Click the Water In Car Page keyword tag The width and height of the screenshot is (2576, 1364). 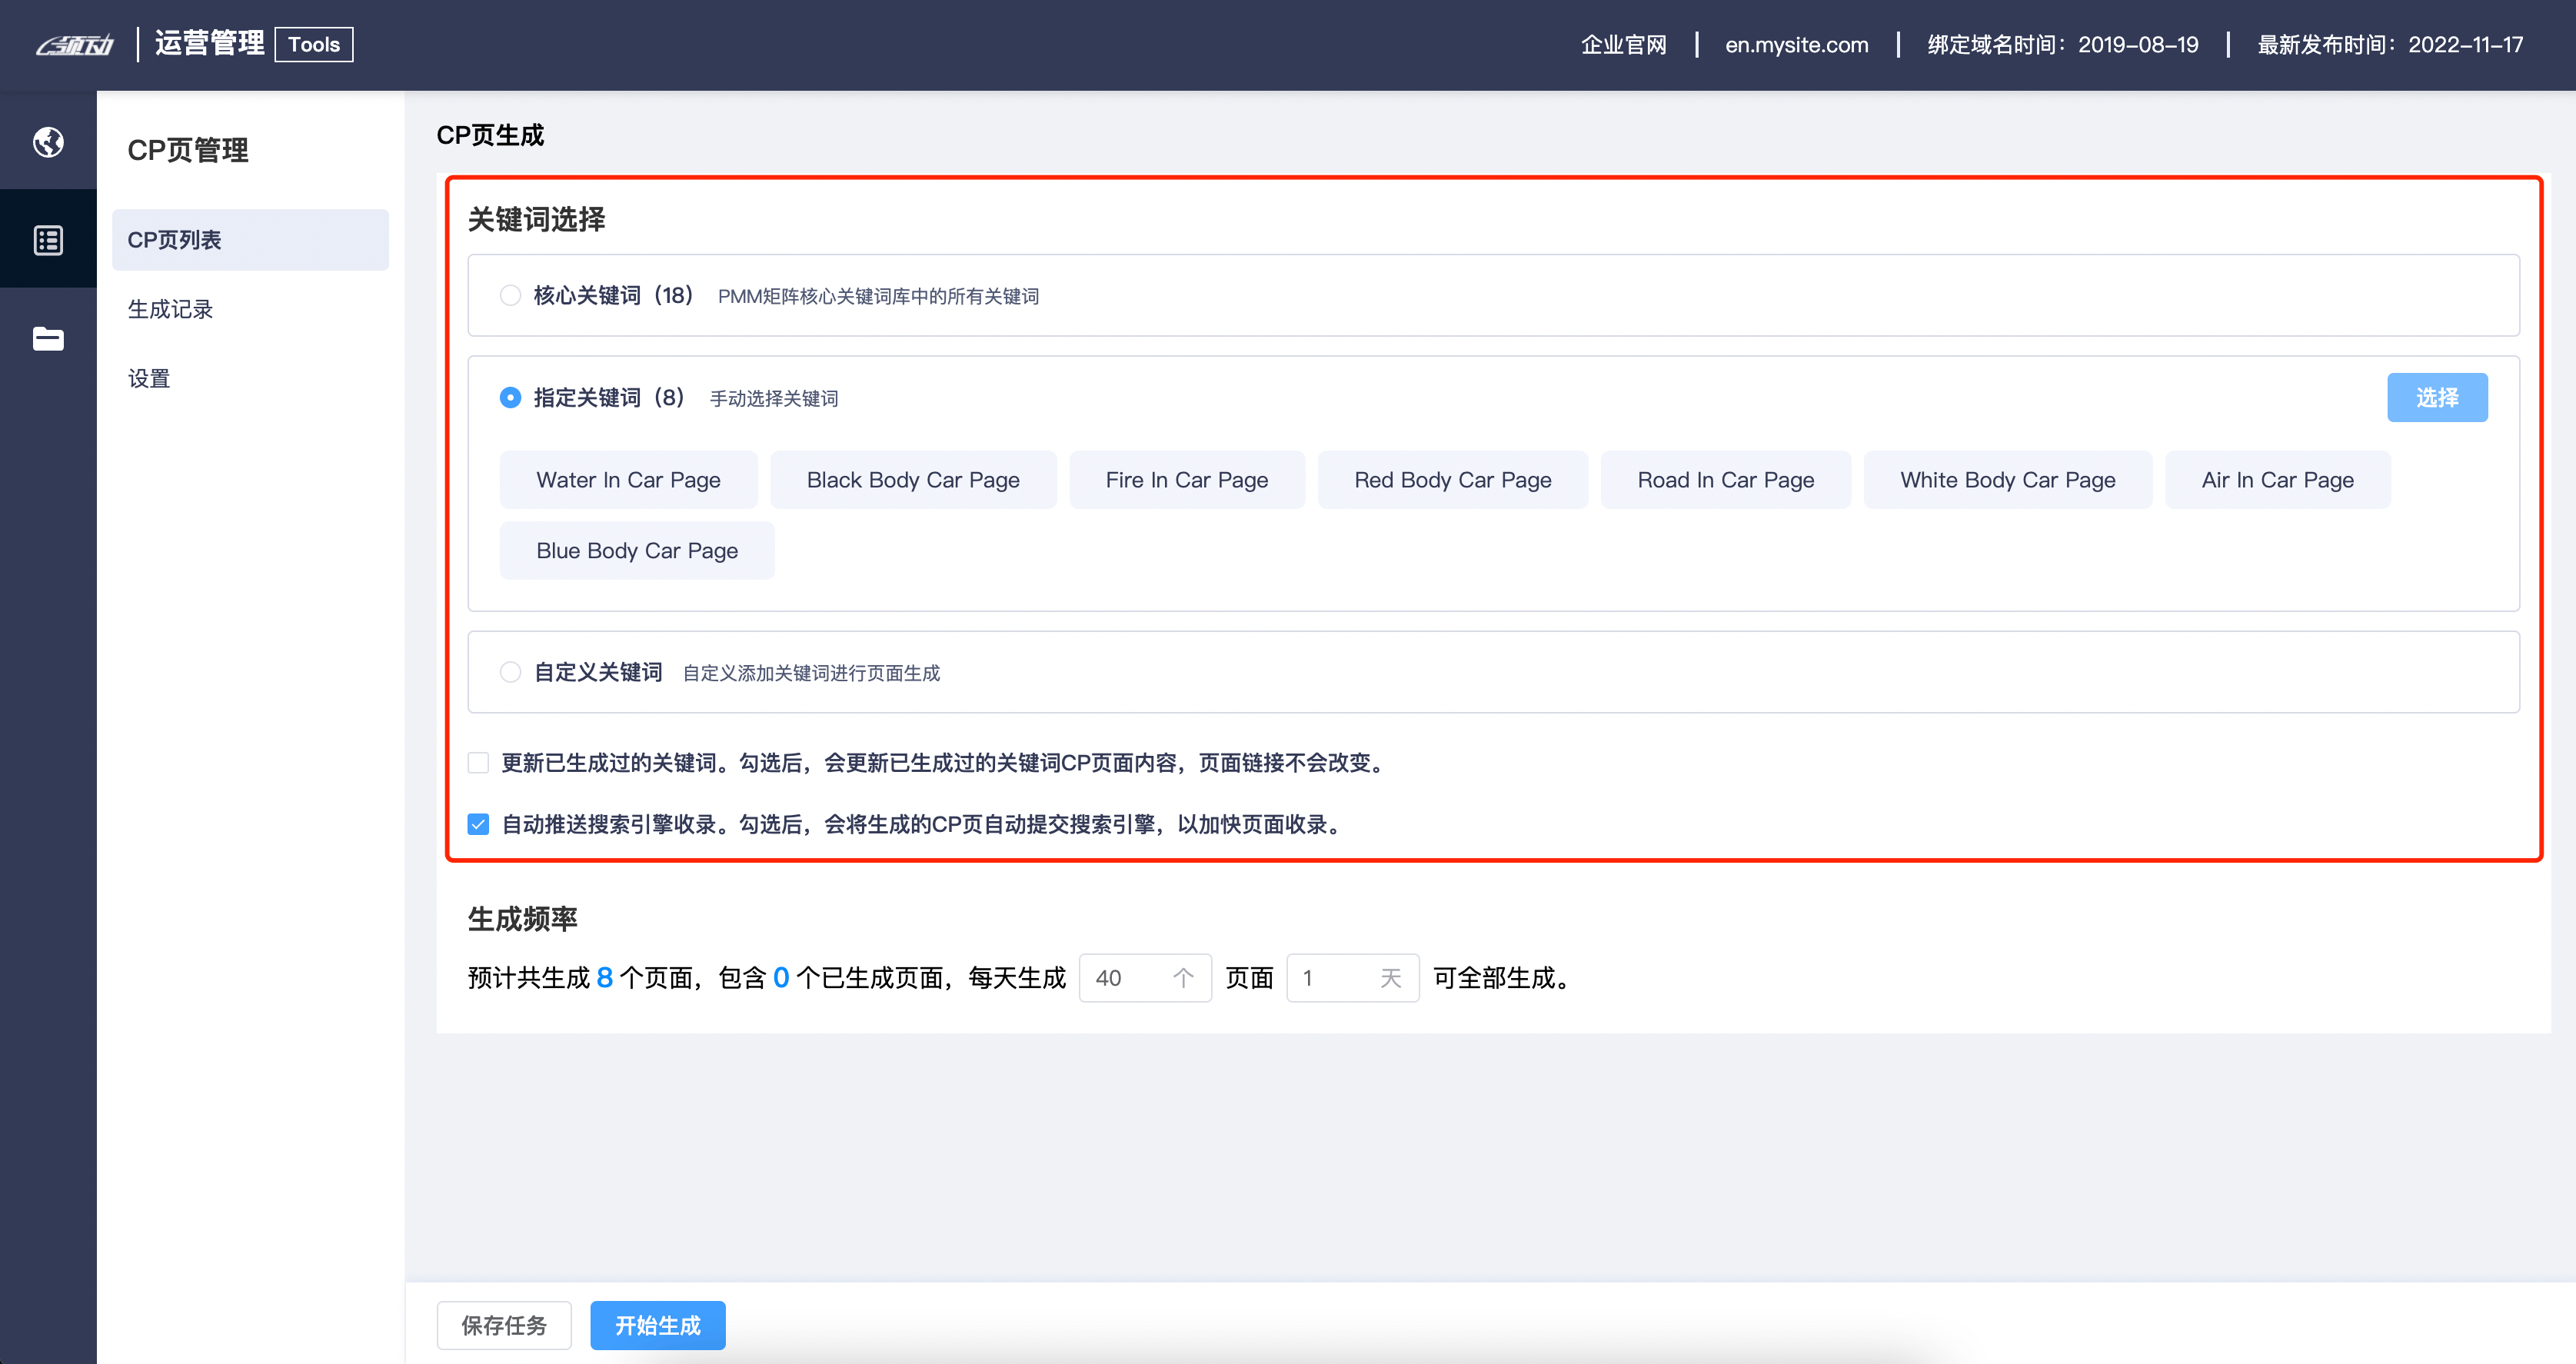(628, 480)
